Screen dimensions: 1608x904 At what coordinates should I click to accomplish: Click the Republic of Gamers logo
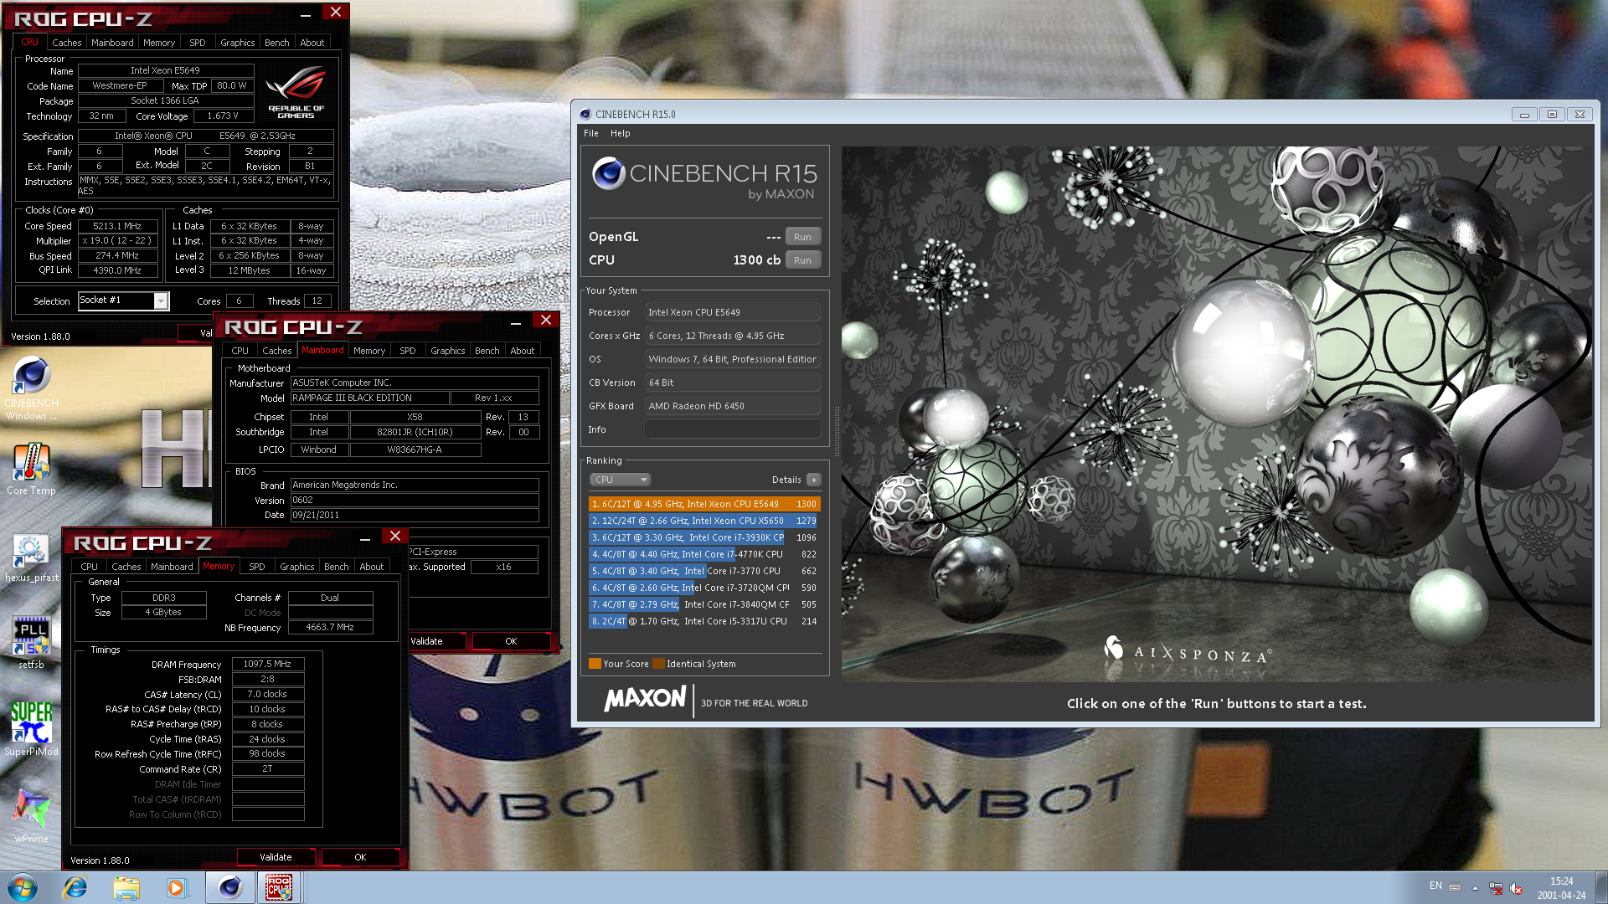pos(296,94)
